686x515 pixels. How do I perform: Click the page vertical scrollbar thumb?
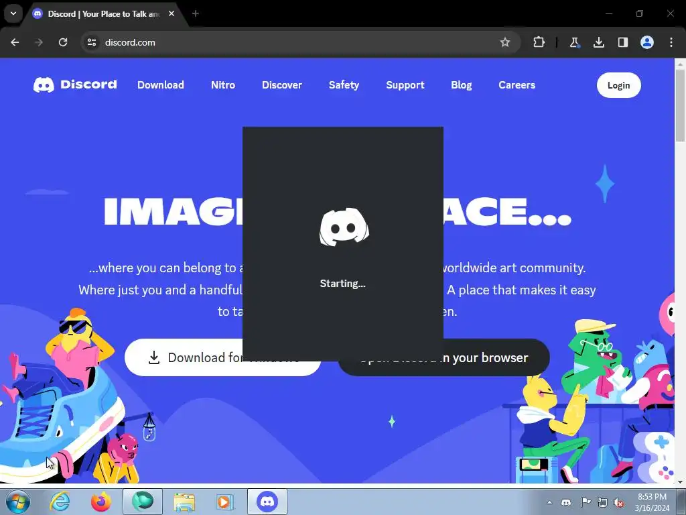coord(680,105)
